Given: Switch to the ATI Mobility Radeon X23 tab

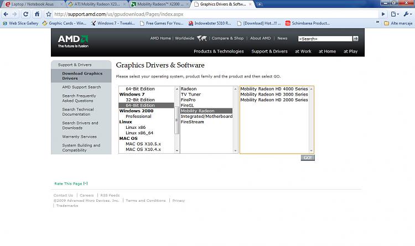Looking at the screenshot, I should click(x=97, y=4).
